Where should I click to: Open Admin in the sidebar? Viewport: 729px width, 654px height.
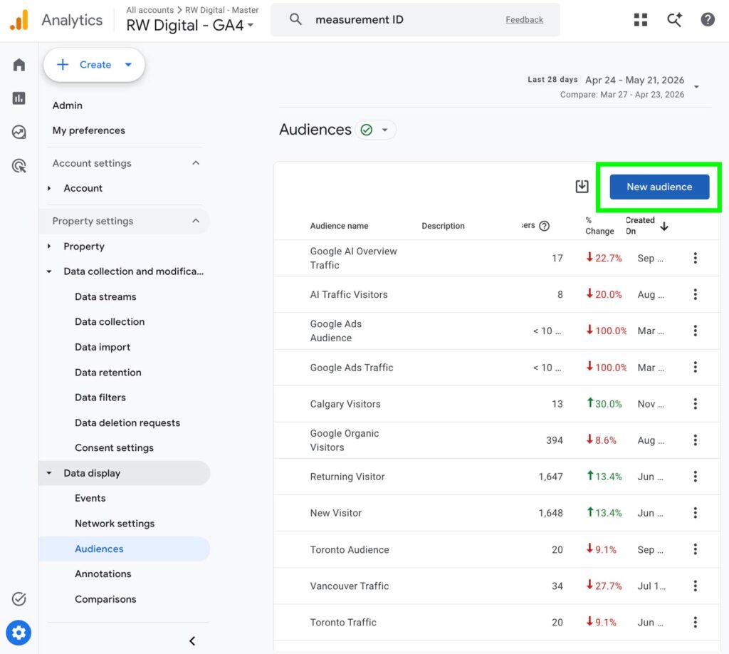pyautogui.click(x=68, y=105)
